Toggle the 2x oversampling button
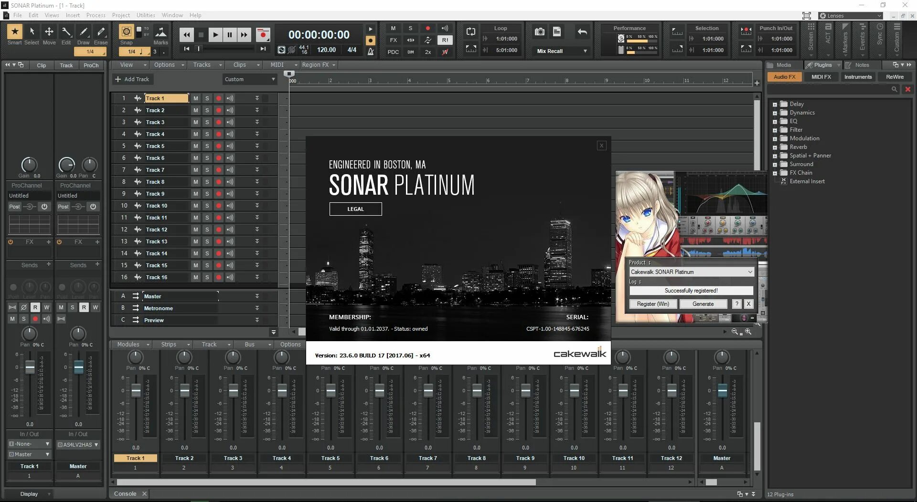 point(428,52)
